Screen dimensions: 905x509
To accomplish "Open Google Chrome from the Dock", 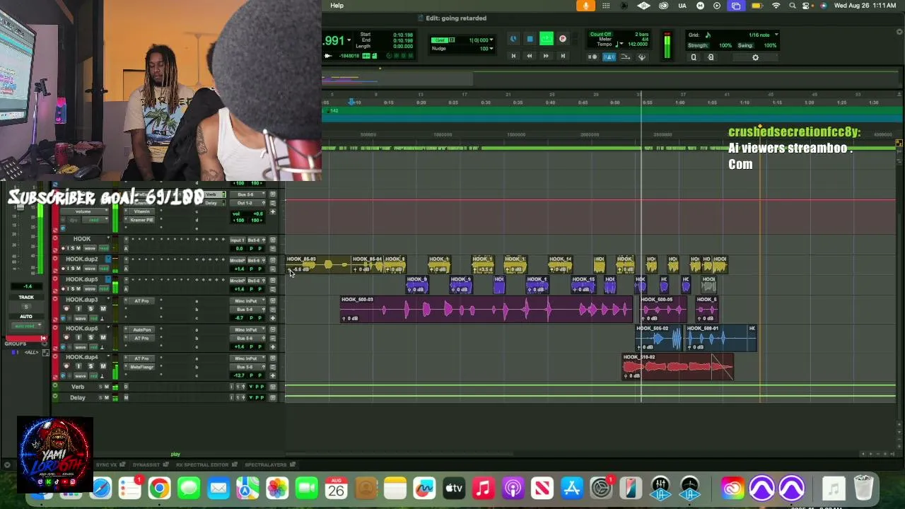I will [159, 488].
